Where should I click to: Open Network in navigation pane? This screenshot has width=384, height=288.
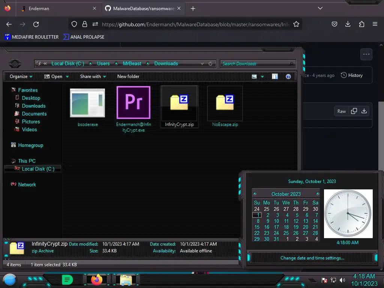pos(27,184)
